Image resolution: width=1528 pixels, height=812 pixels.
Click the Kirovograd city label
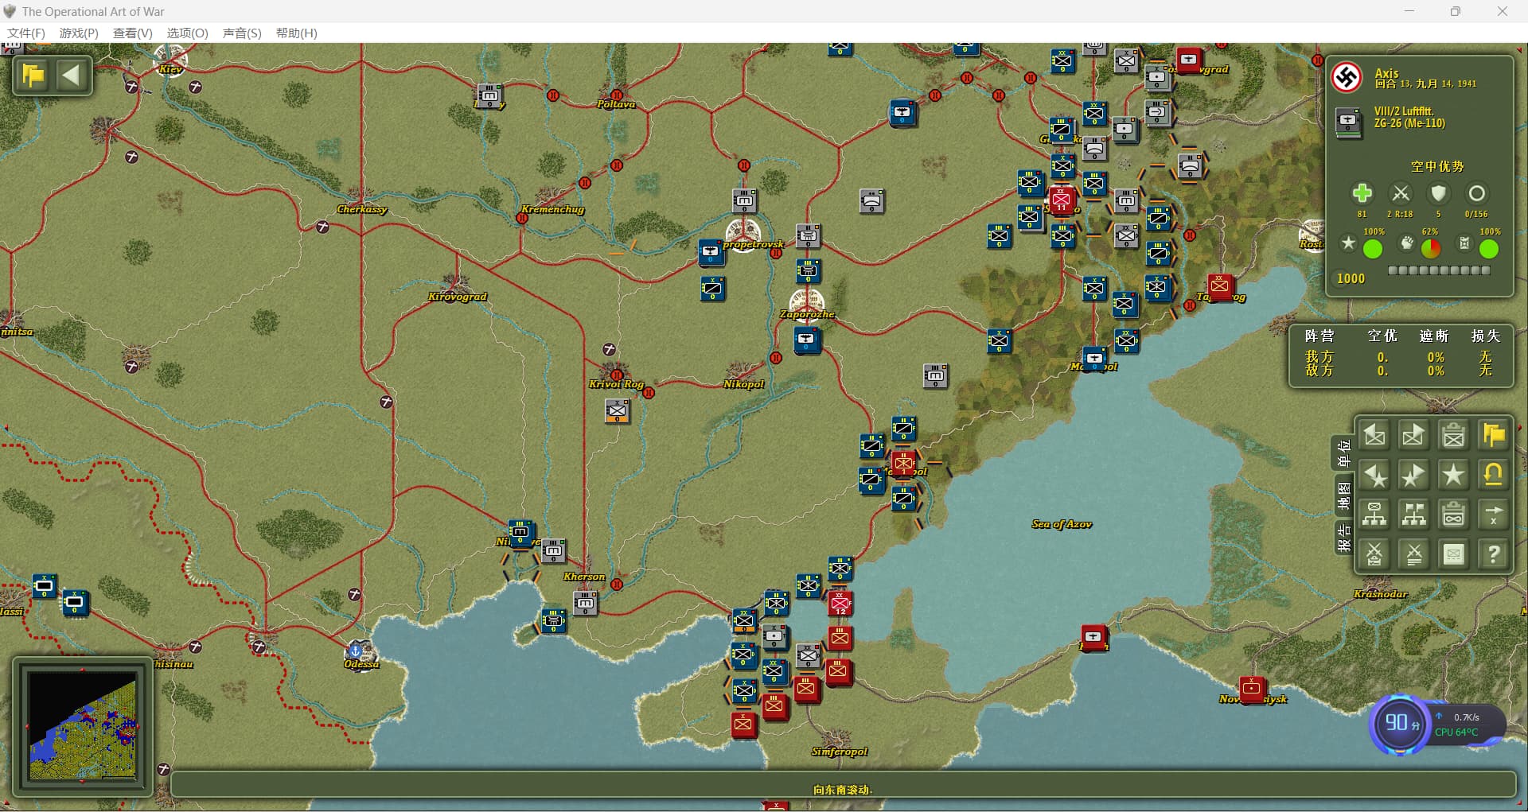point(457,297)
